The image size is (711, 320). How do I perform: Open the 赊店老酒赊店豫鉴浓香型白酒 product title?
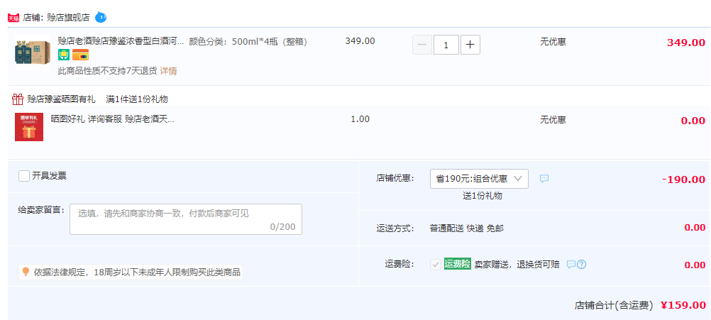pos(121,41)
